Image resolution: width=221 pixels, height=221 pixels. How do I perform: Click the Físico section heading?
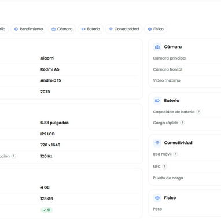click(170, 198)
